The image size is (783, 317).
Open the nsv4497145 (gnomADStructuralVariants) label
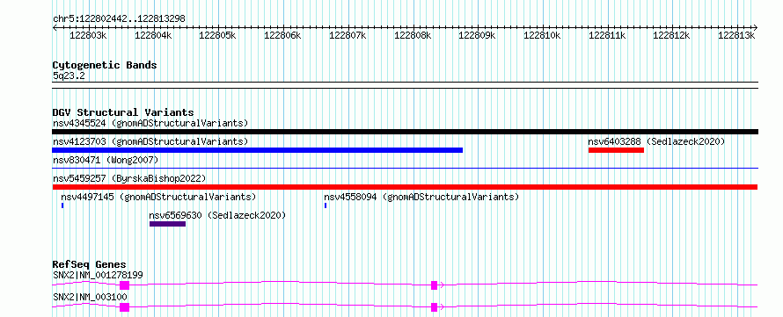click(x=158, y=197)
